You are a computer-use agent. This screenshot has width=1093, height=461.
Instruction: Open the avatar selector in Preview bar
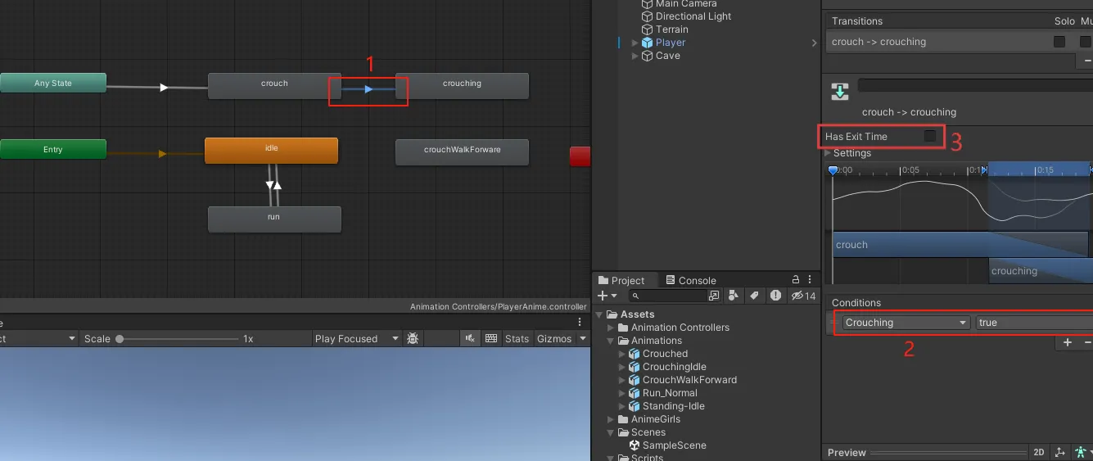coord(1083,452)
